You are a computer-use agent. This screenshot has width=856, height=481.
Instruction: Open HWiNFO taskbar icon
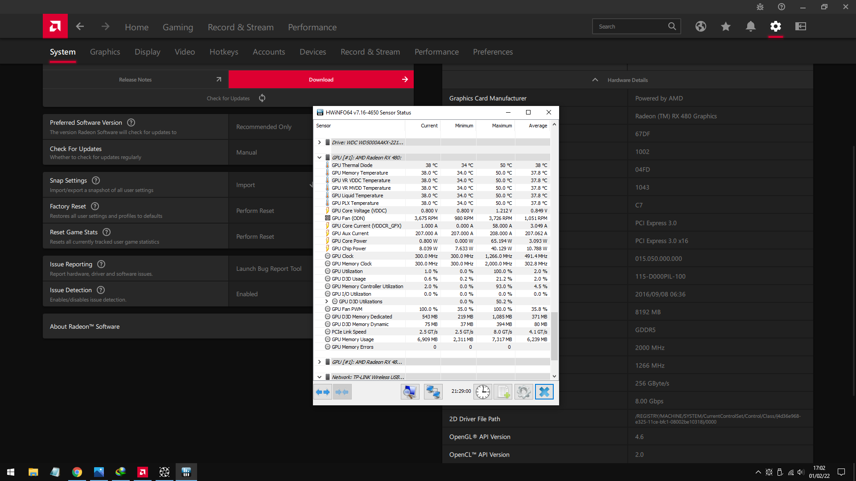point(186,472)
